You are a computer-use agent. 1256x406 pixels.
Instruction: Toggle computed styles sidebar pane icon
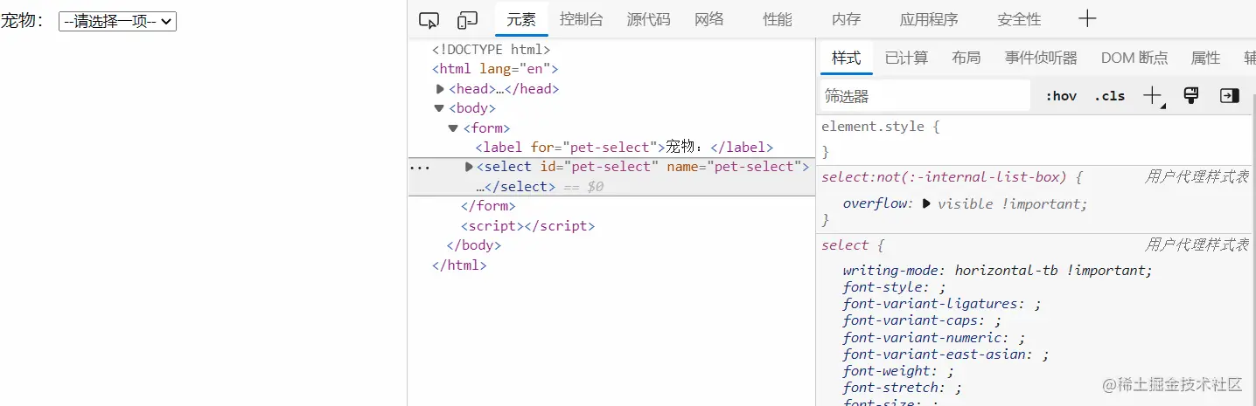point(1230,96)
